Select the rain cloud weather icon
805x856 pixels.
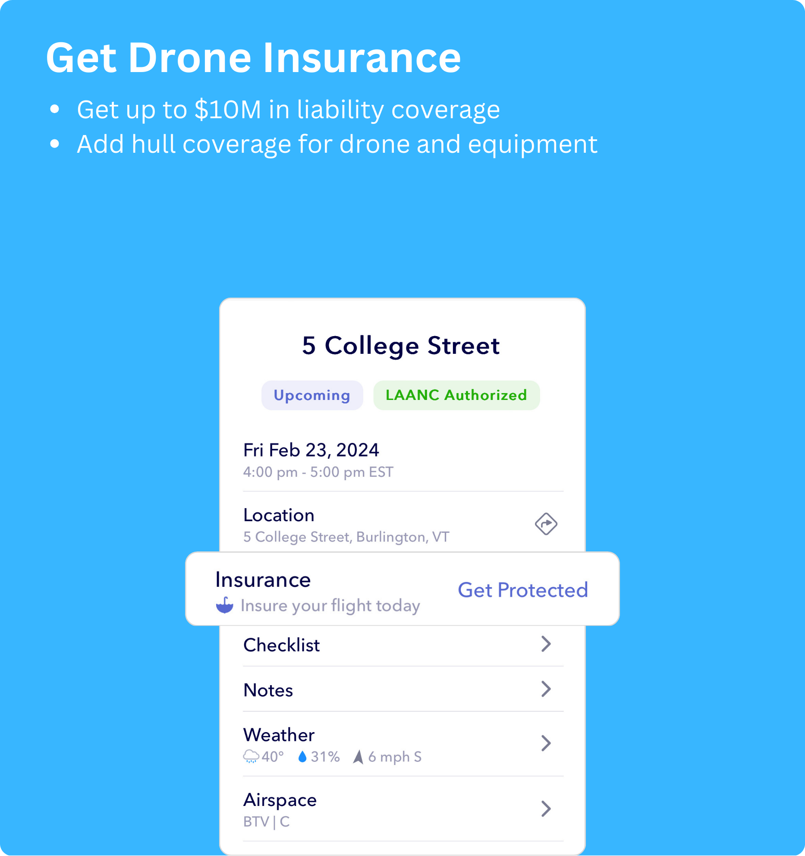(x=251, y=756)
